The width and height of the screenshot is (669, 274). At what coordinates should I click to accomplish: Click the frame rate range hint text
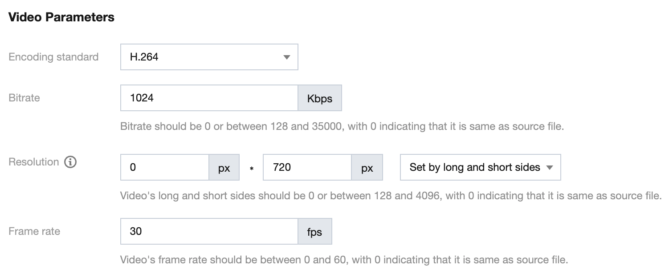(344, 259)
